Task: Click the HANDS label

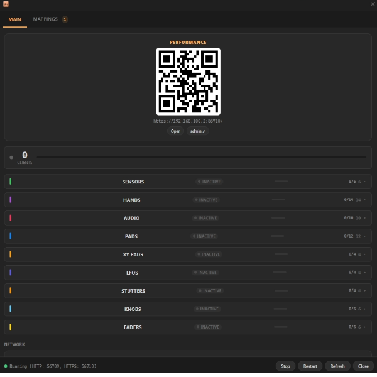Action: 131,200
